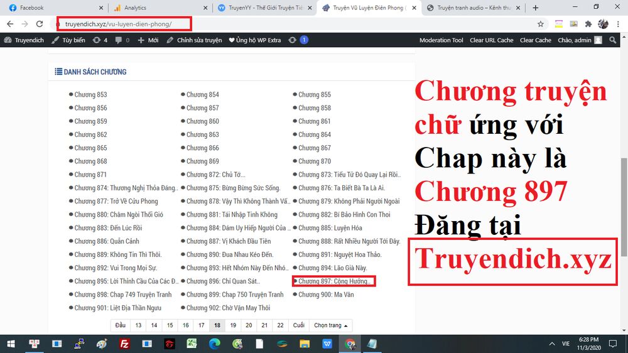The height and width of the screenshot is (353, 628).
Task: Open chapter link Chương 897: Cộng Hưởng
Action: point(336,281)
